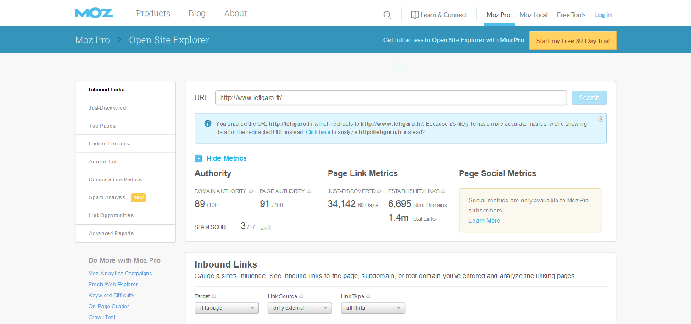This screenshot has width=691, height=324.
Task: Open the search magnifier icon
Action: (x=387, y=15)
